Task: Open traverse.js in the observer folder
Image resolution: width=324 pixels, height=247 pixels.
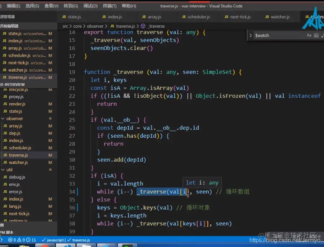Action: (x=28, y=155)
